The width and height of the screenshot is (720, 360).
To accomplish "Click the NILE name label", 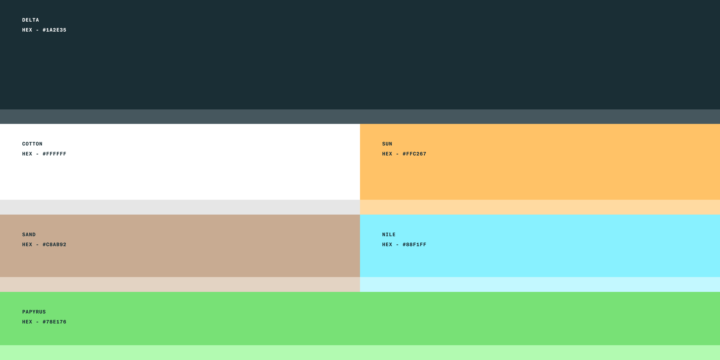I will click(389, 235).
